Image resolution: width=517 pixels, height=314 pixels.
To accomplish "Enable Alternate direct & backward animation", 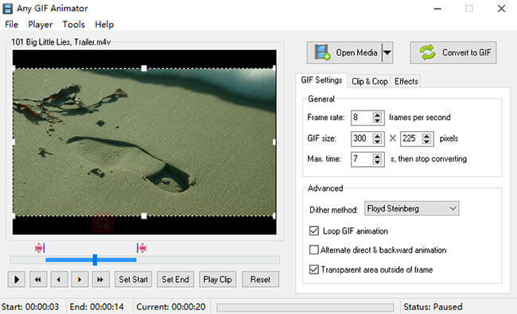I will click(314, 250).
